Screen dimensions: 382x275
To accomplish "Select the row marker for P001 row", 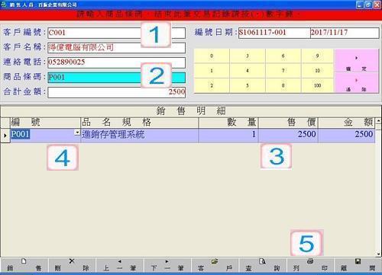I will (5, 136).
